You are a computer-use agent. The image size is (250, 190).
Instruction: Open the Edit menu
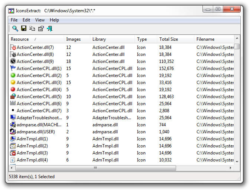pos(26,20)
